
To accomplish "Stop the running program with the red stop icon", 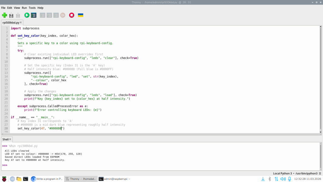I will point(72,15).
